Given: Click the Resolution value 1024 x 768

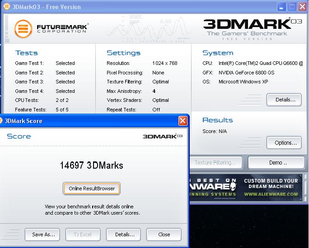Looking at the screenshot, I should 165,63.
